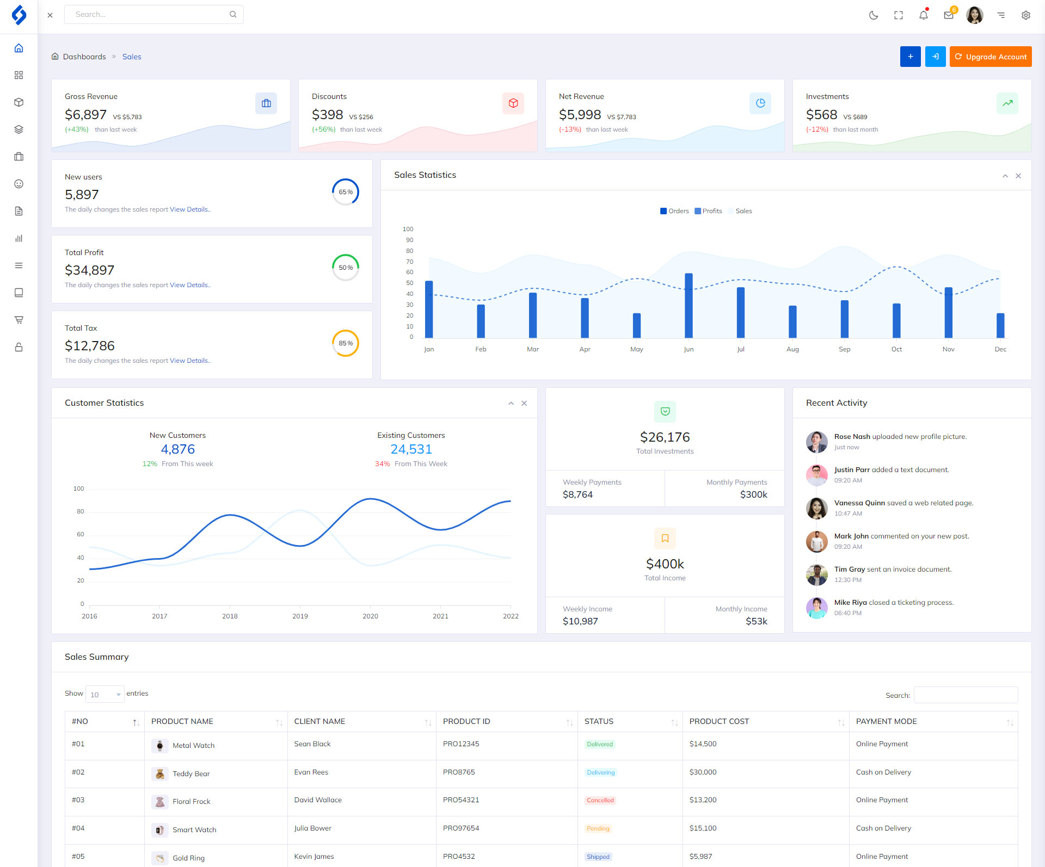
Task: Toggle Orders series in chart legend
Action: click(674, 211)
